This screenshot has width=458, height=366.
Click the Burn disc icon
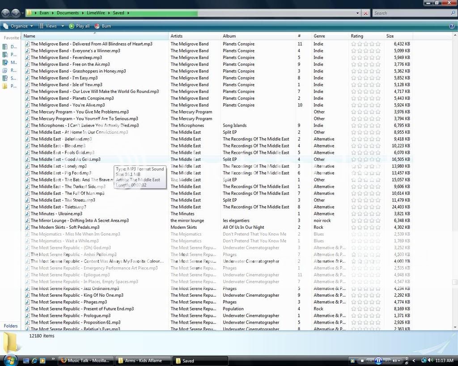click(97, 26)
